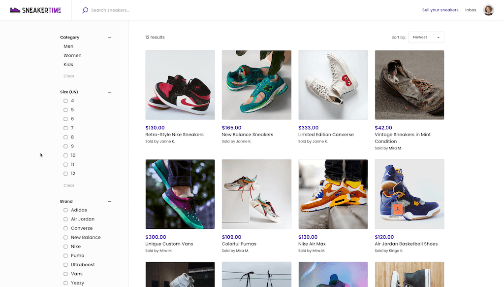Select the Air Jordan Basketball Shoes photo

pyautogui.click(x=409, y=194)
